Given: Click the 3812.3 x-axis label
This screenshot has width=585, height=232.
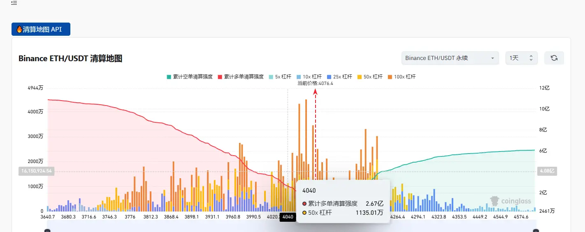Looking at the screenshot, I should pyautogui.click(x=151, y=217).
